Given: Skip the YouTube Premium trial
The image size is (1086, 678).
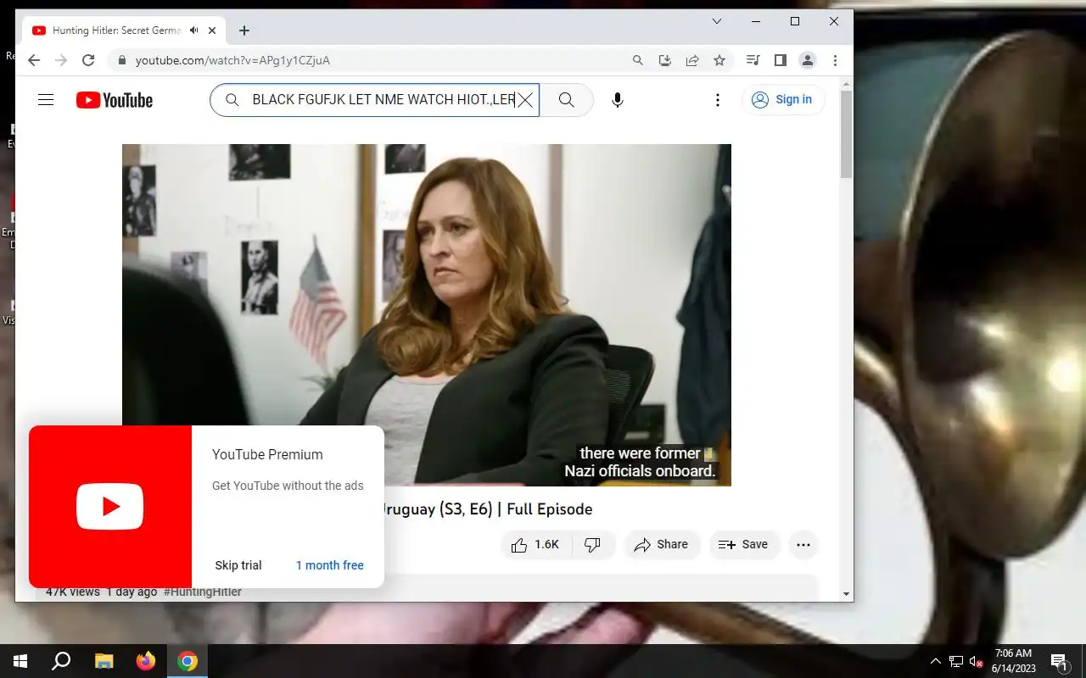Looking at the screenshot, I should click(238, 565).
